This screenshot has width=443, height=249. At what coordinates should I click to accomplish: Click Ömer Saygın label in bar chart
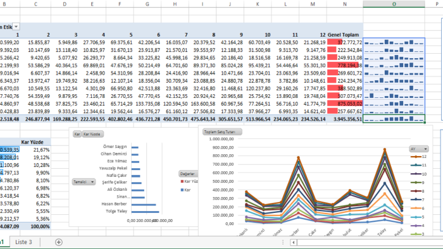[x=115, y=147]
